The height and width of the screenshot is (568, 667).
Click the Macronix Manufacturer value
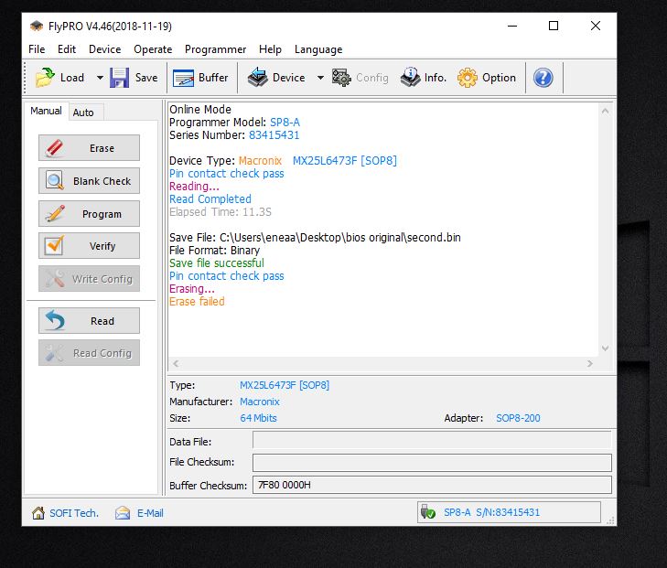pos(260,402)
